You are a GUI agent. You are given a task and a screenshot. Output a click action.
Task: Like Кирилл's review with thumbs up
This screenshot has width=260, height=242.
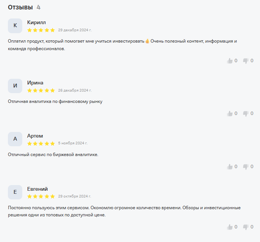coord(230,61)
